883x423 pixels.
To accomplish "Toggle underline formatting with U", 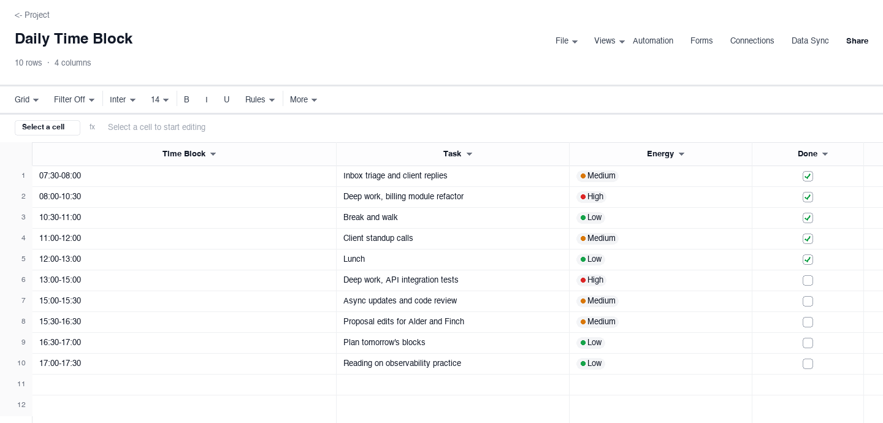I will pos(226,99).
